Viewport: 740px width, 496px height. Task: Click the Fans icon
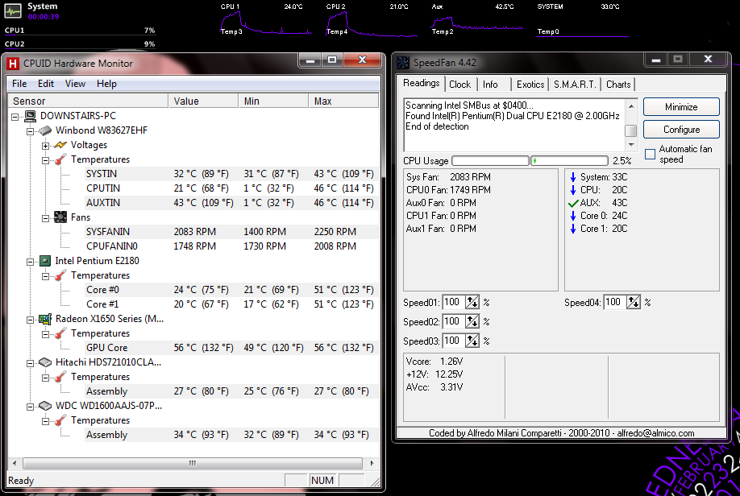(x=60, y=217)
